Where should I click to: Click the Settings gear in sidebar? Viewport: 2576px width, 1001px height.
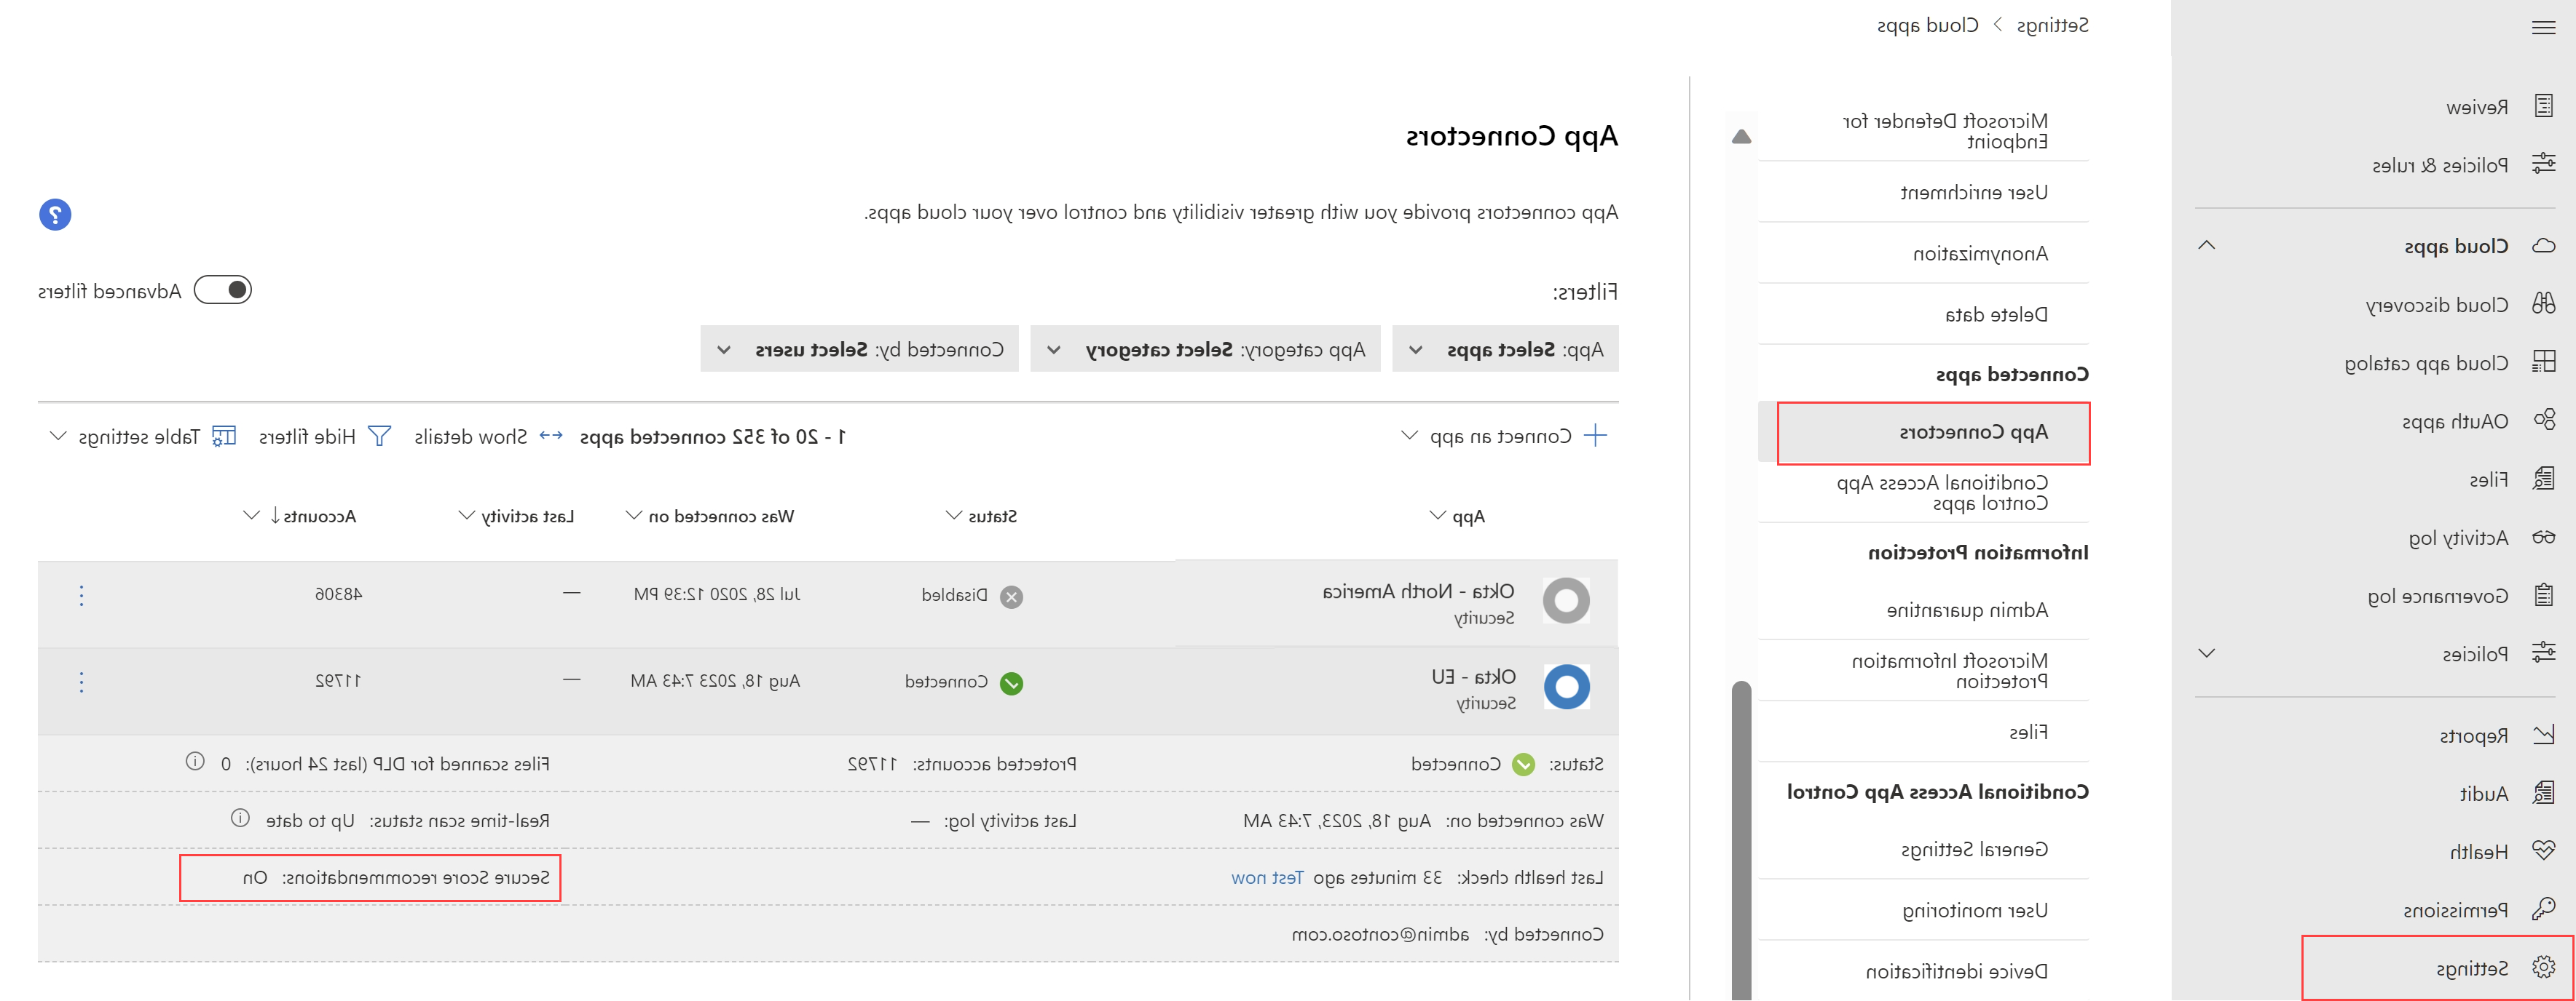pyautogui.click(x=2543, y=967)
